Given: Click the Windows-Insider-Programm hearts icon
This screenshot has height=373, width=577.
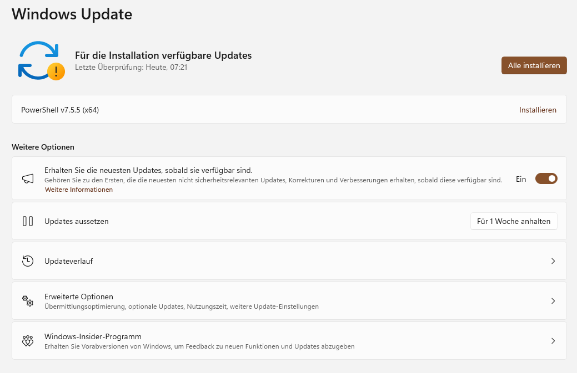Looking at the screenshot, I should pos(28,341).
